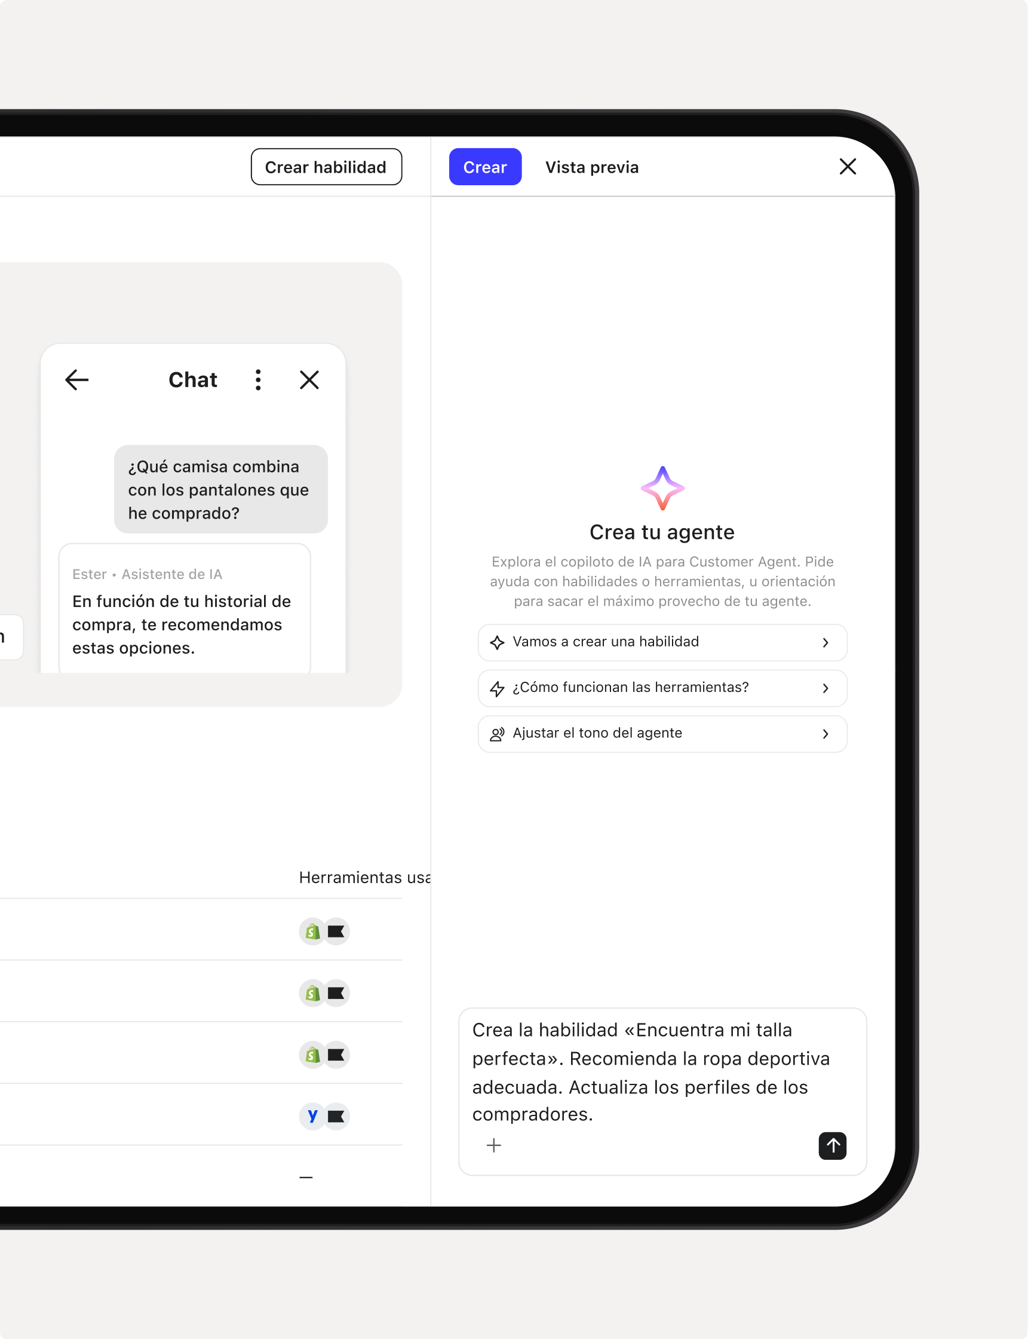The width and height of the screenshot is (1028, 1339).
Task: Click chevron on ¿Cómo funcionan las herramientas?
Action: click(826, 688)
